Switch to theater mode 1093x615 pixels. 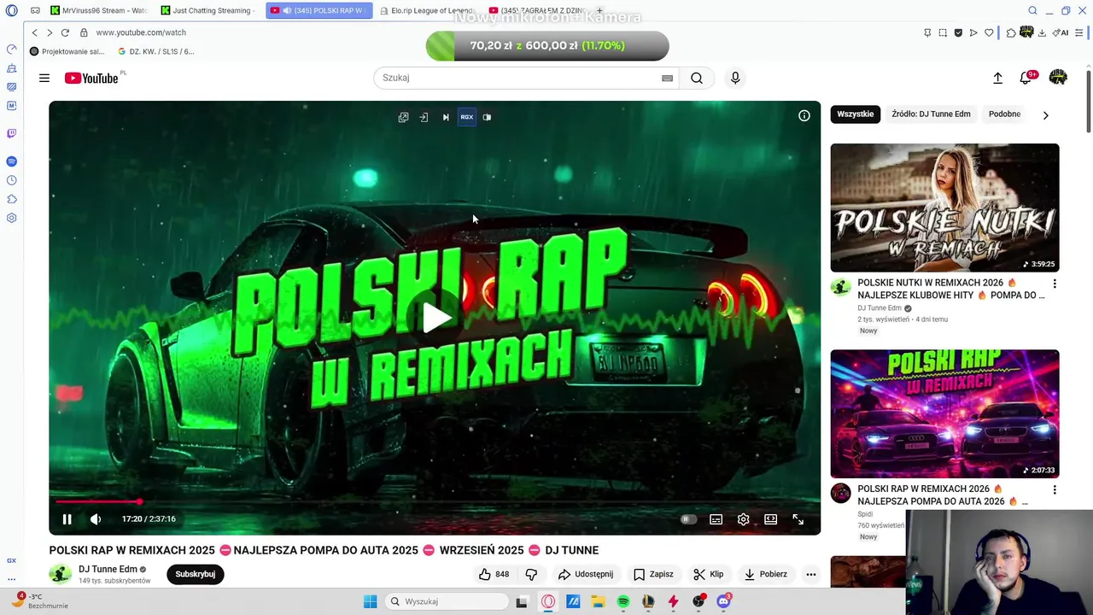click(x=771, y=519)
